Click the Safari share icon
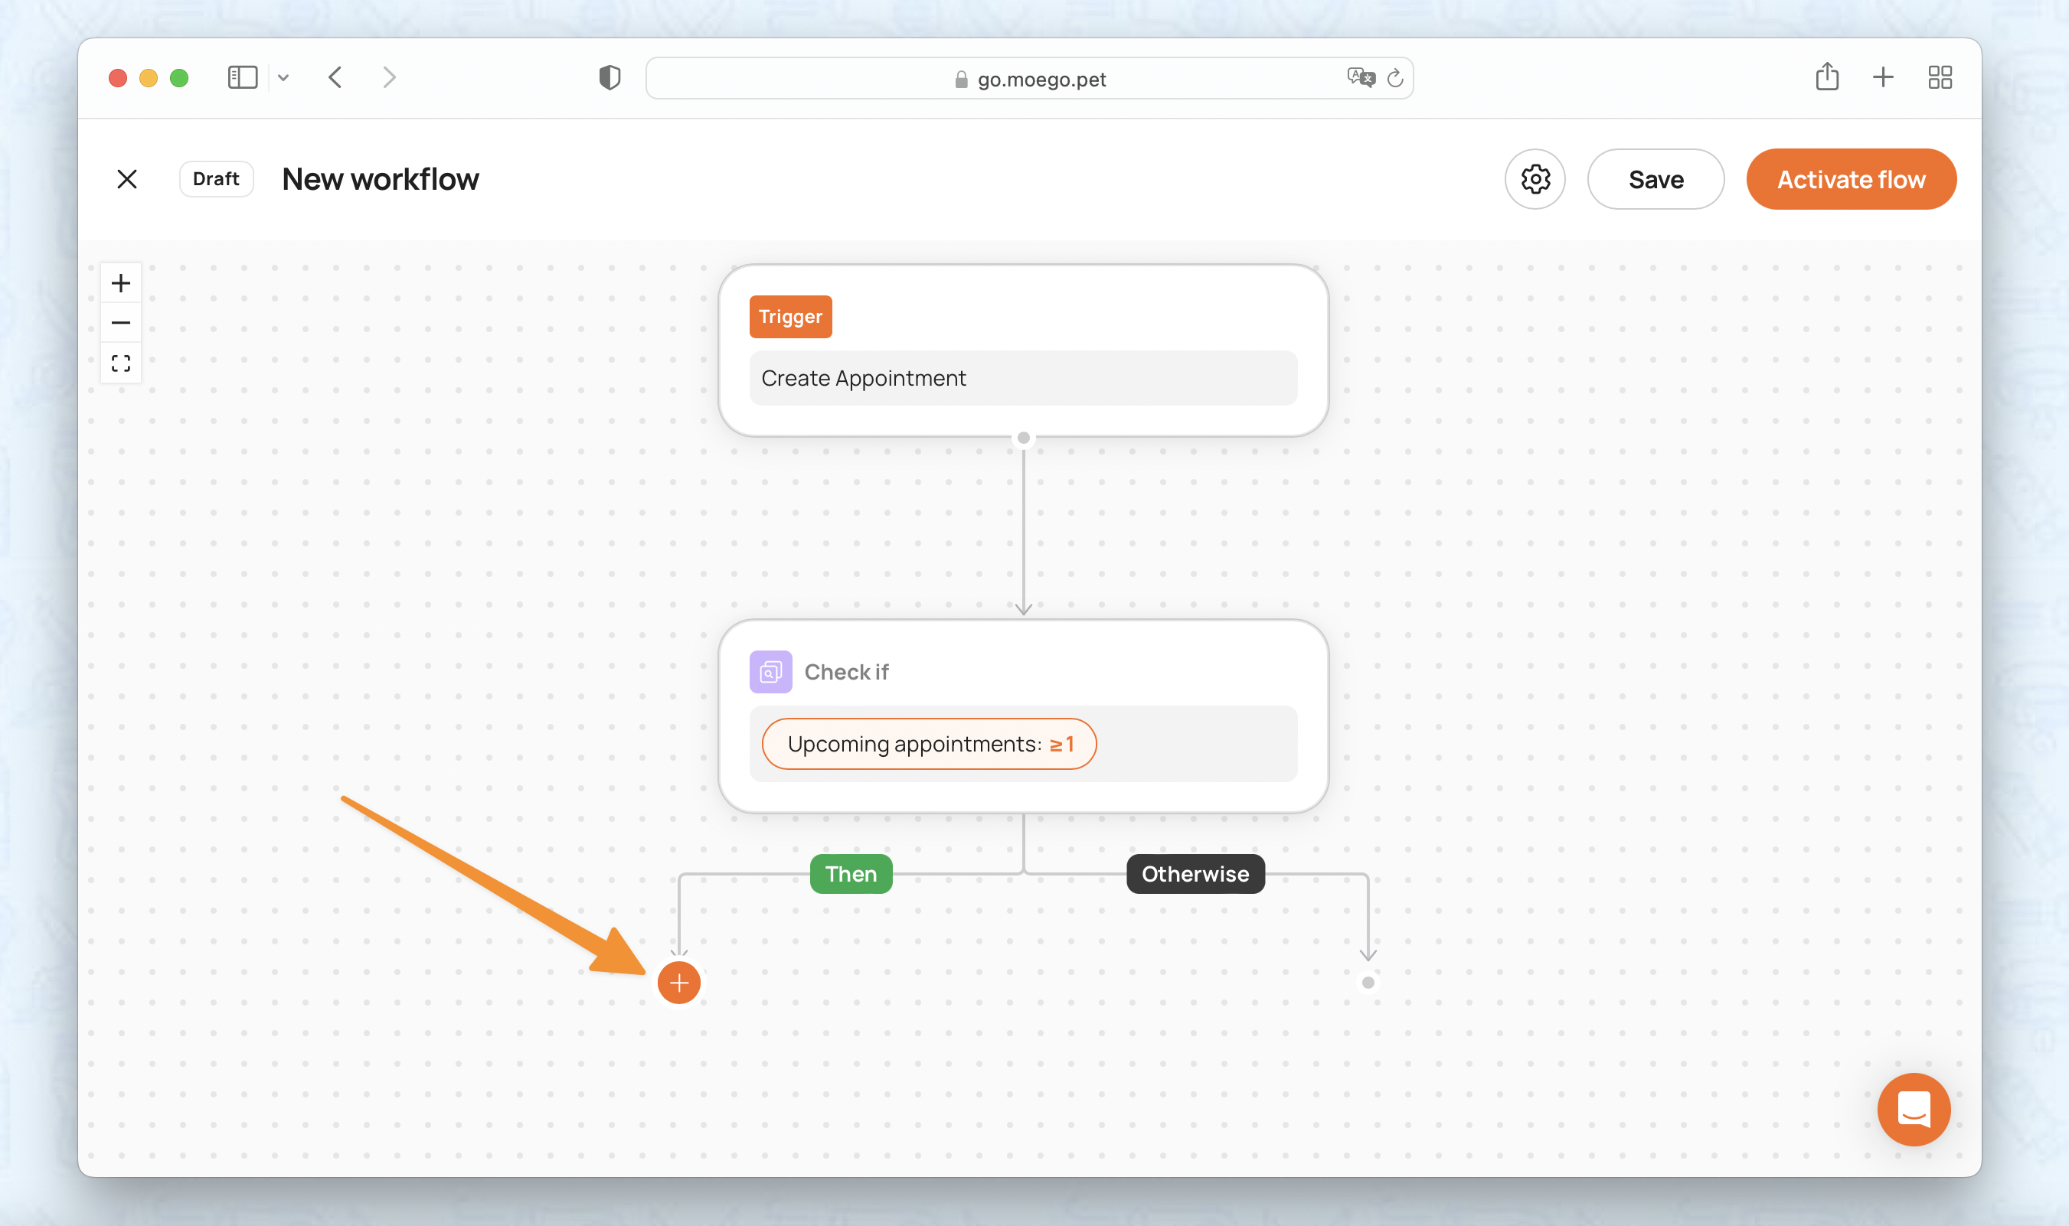 point(1827,77)
